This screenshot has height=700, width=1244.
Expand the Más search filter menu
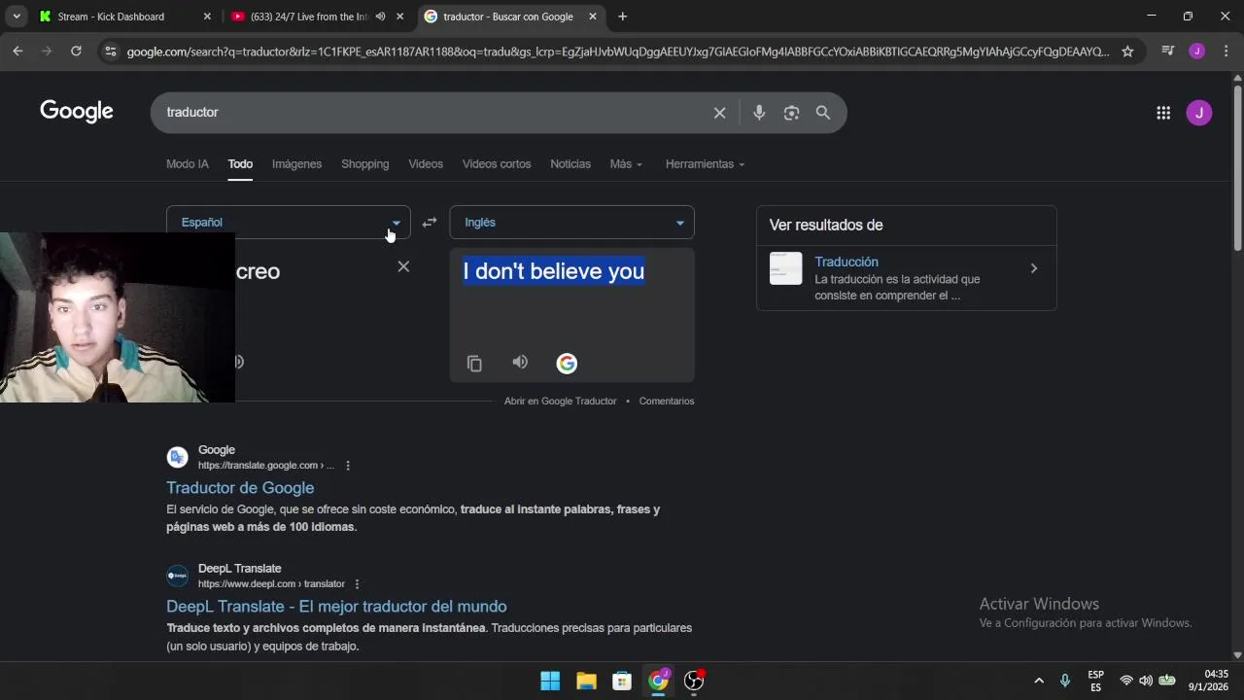click(x=626, y=164)
